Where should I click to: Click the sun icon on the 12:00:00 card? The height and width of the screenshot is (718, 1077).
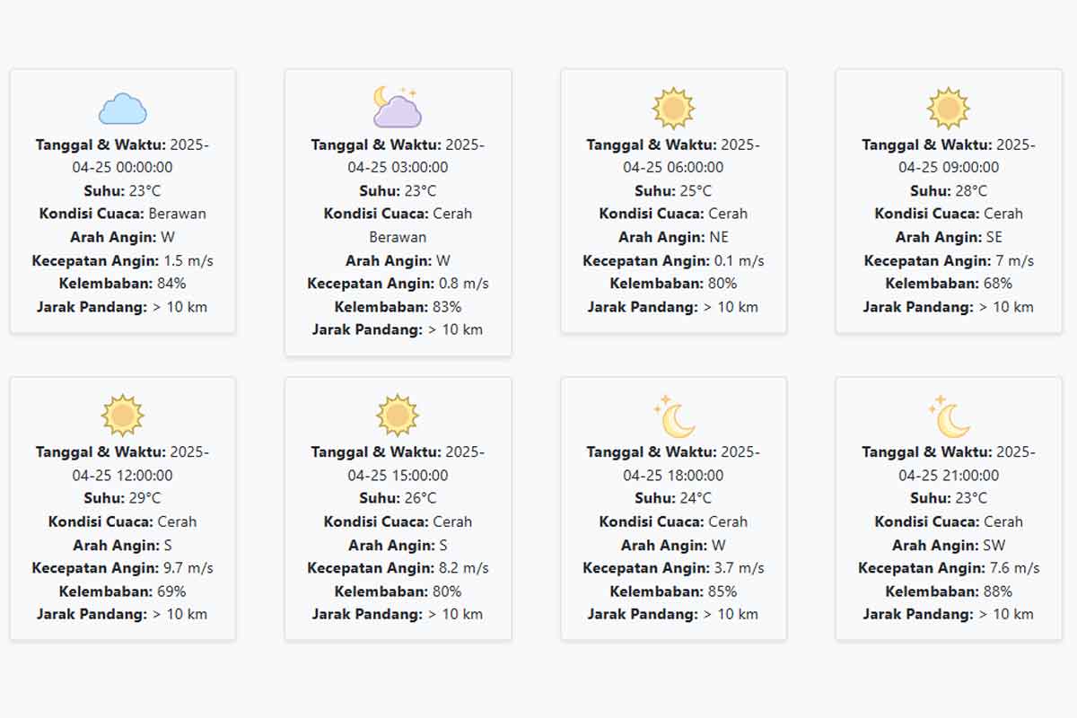tap(123, 416)
